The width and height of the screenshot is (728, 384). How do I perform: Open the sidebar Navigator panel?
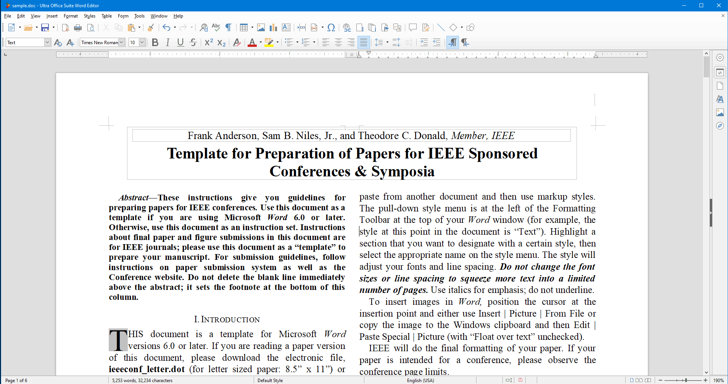720,126
